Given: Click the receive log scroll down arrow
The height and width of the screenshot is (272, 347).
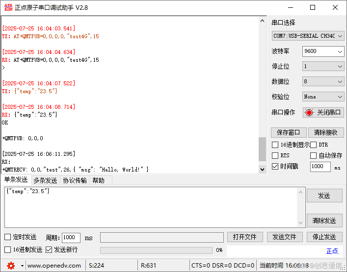Looking at the screenshot, I should pyautogui.click(x=262, y=170).
